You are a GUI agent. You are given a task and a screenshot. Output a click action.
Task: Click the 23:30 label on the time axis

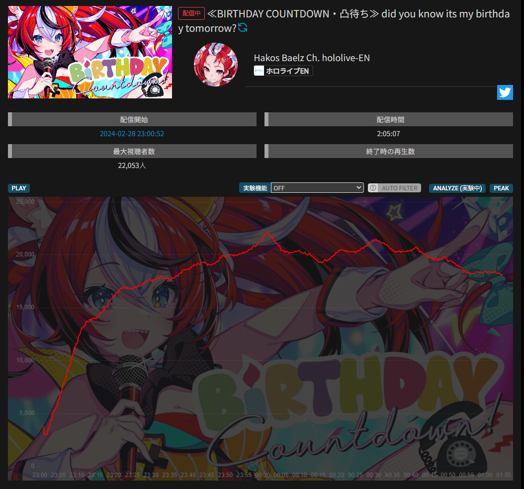pos(151,475)
